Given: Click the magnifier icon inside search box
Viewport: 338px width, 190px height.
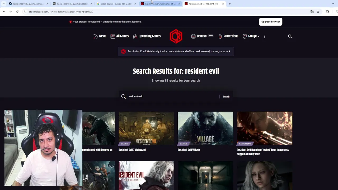Looking at the screenshot, I should tap(123, 96).
